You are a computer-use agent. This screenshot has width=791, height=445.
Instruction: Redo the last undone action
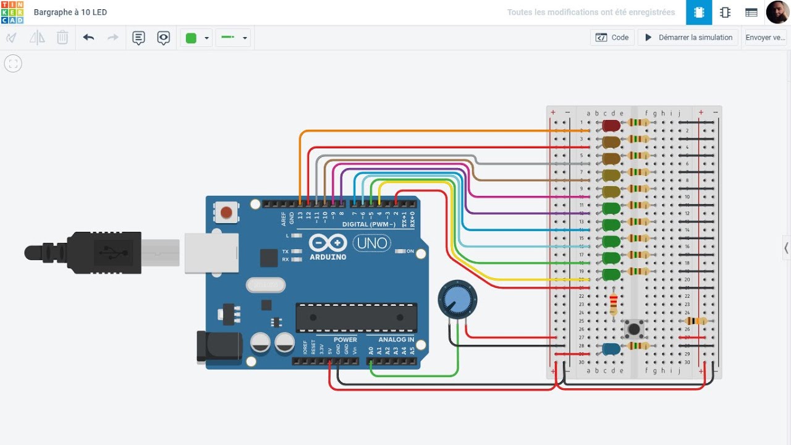113,38
